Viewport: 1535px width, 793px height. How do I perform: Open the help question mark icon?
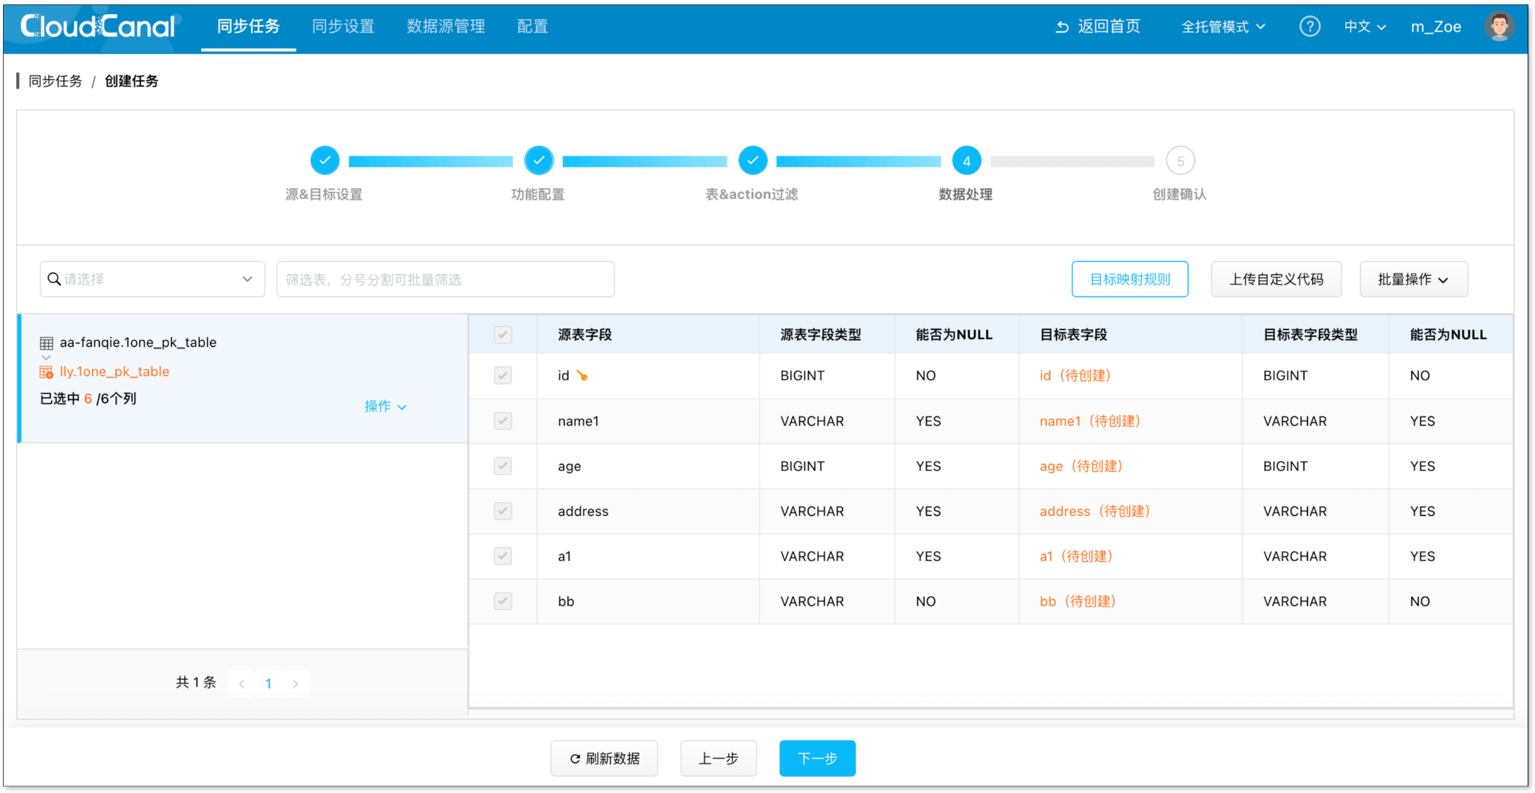[1310, 26]
